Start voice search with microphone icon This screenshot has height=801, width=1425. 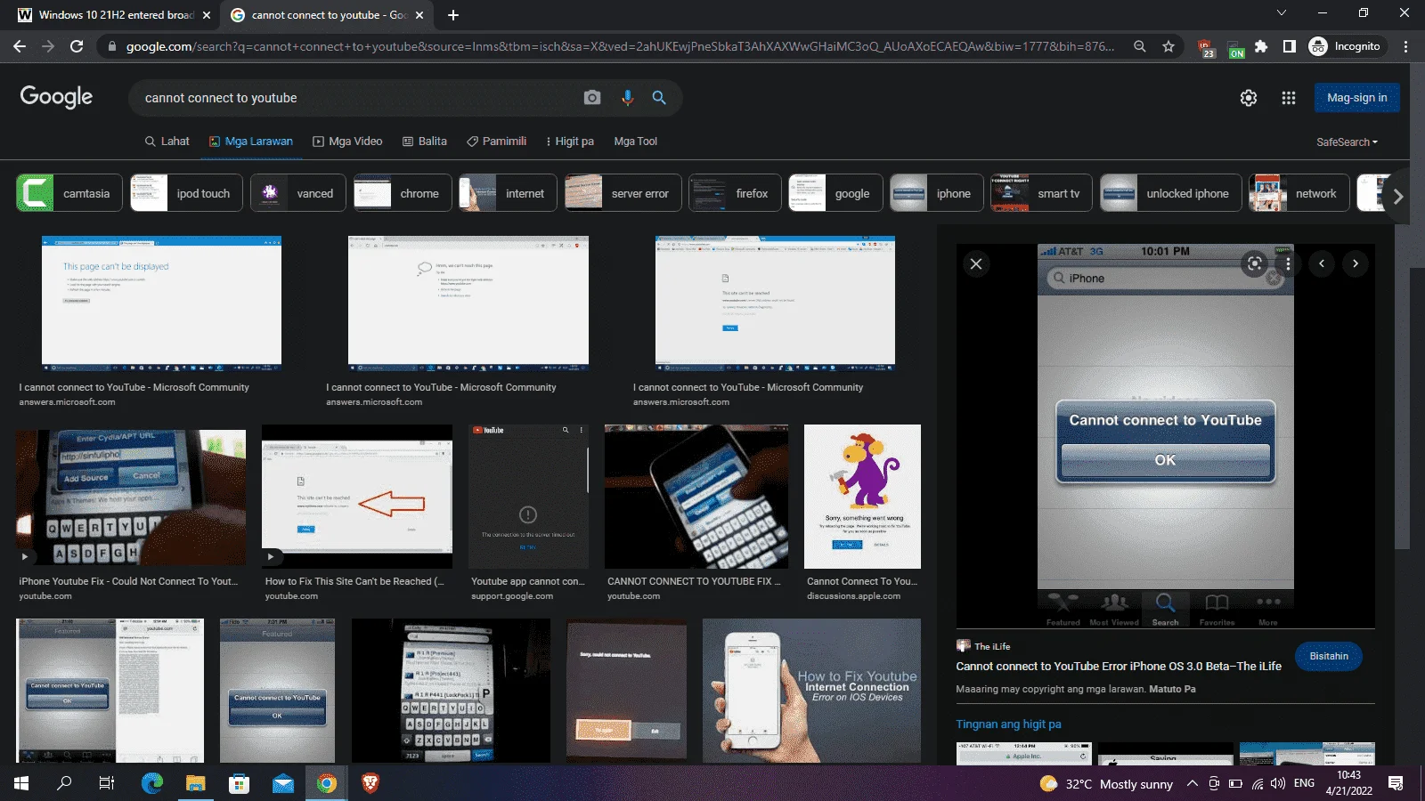pyautogui.click(x=627, y=98)
